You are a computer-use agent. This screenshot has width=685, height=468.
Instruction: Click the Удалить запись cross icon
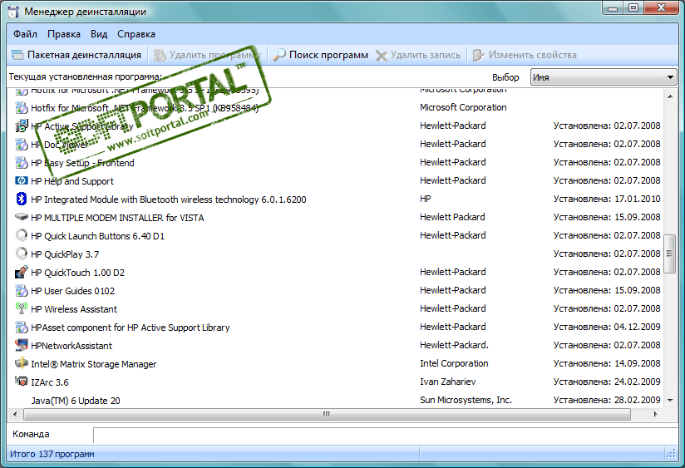click(x=382, y=56)
